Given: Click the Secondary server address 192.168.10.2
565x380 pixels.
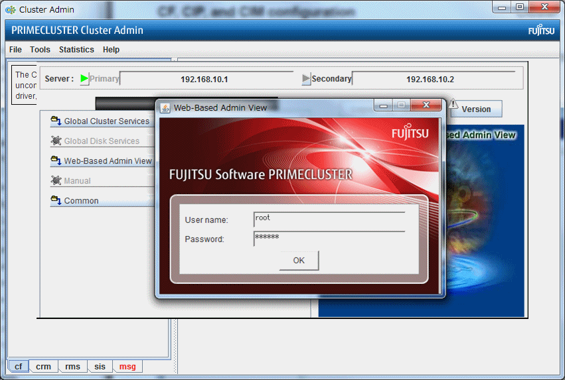Looking at the screenshot, I should [x=430, y=79].
